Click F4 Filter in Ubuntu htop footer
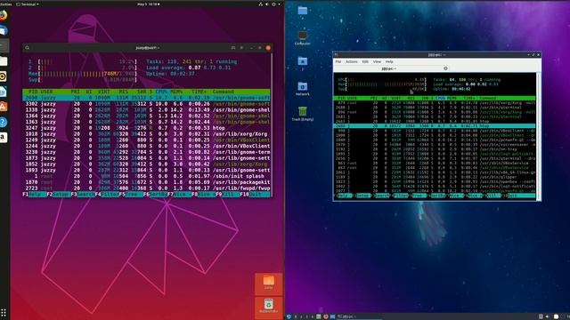Screen dimensions: 570x320 click(107, 195)
